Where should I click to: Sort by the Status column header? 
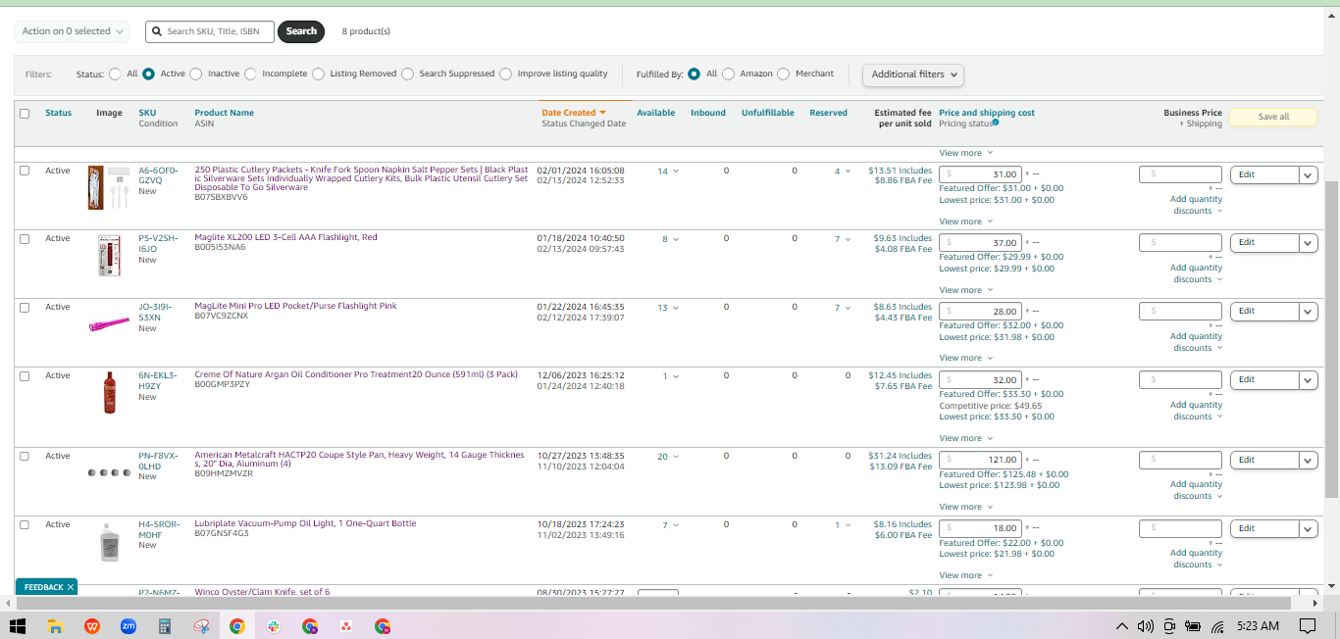click(x=58, y=113)
